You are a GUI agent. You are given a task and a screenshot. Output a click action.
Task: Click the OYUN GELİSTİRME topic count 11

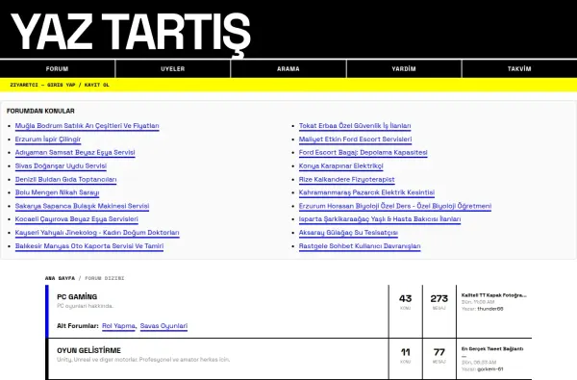coord(405,352)
